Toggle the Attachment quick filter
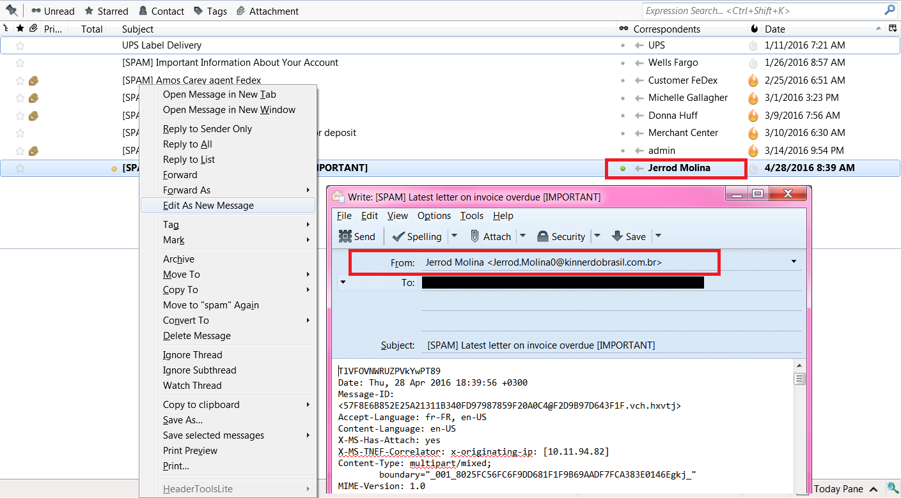 [x=267, y=11]
